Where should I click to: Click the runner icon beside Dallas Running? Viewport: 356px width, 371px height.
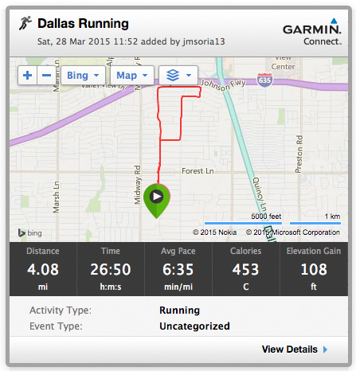(x=25, y=23)
